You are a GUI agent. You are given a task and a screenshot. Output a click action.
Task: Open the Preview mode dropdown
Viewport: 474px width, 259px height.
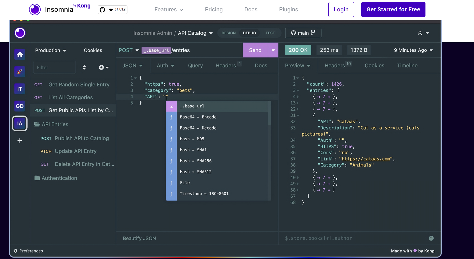tap(298, 66)
